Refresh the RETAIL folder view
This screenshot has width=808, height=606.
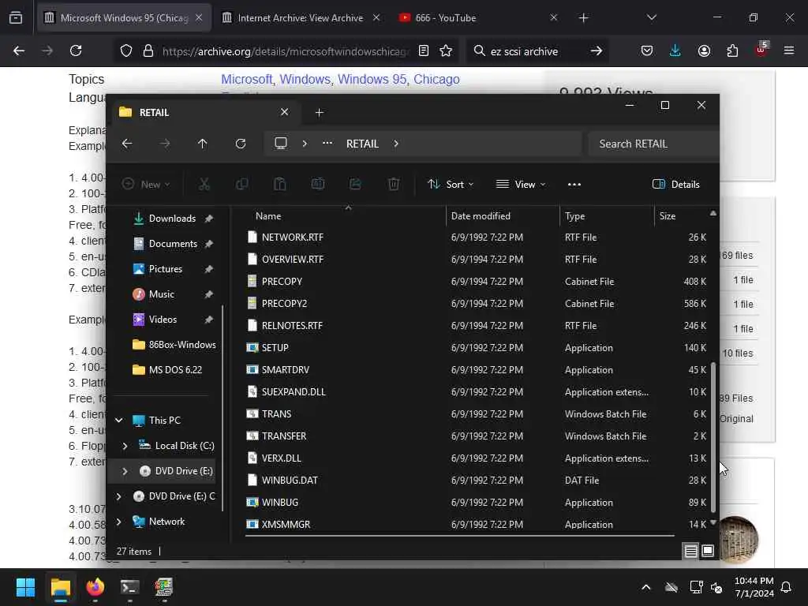coord(241,144)
